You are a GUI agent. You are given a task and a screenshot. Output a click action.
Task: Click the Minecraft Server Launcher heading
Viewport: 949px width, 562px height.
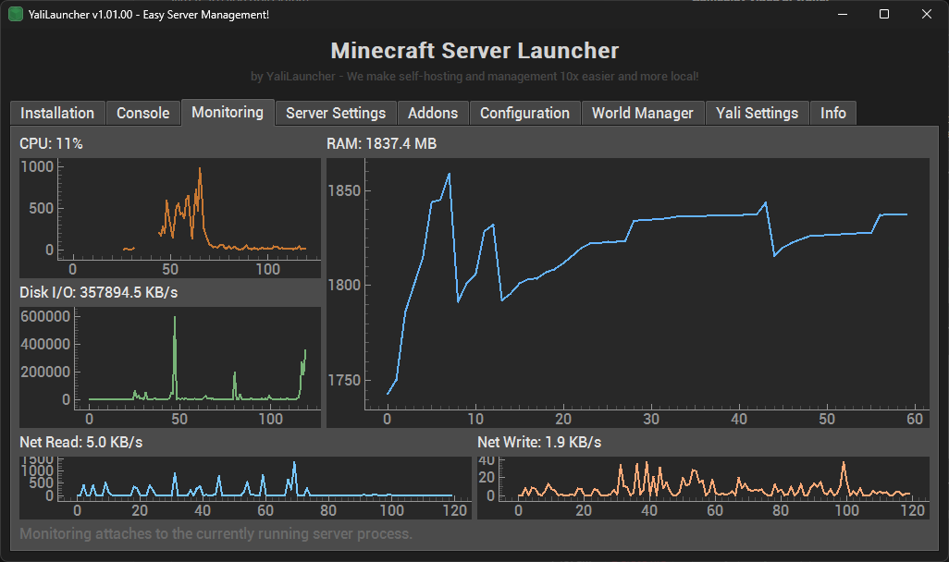pos(474,51)
